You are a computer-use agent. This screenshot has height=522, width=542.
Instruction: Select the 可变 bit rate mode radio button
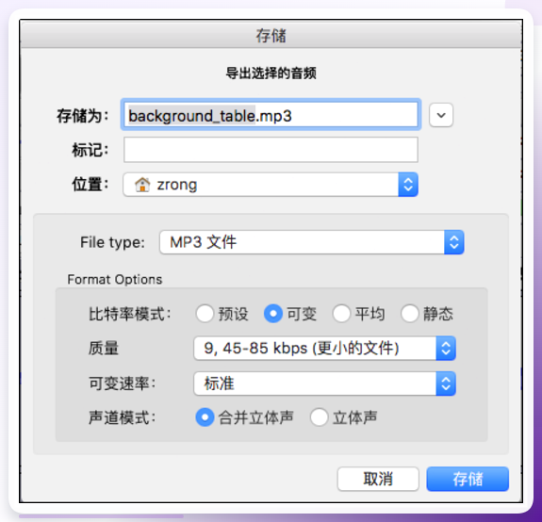[273, 314]
